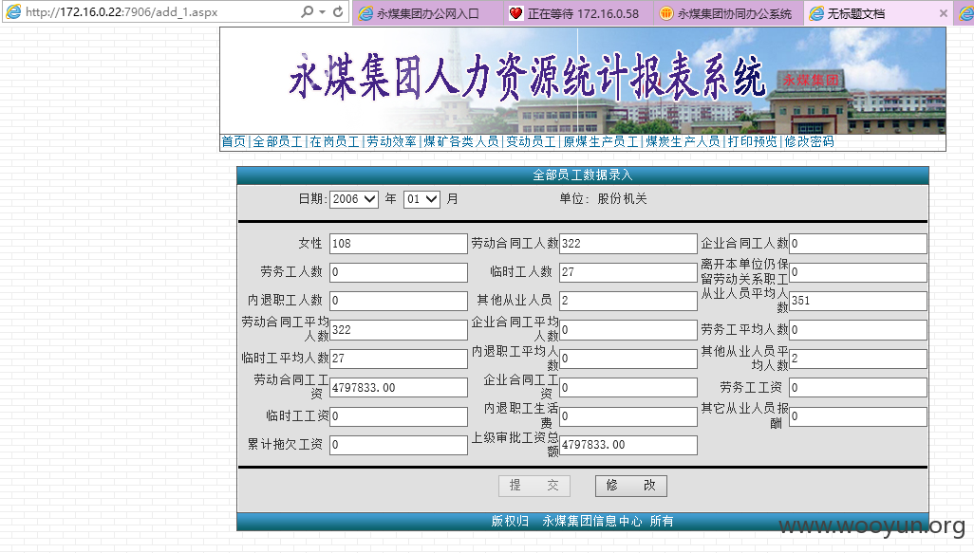Click the 累计拖欠工资 input field
The width and height of the screenshot is (974, 553).
pyautogui.click(x=398, y=444)
